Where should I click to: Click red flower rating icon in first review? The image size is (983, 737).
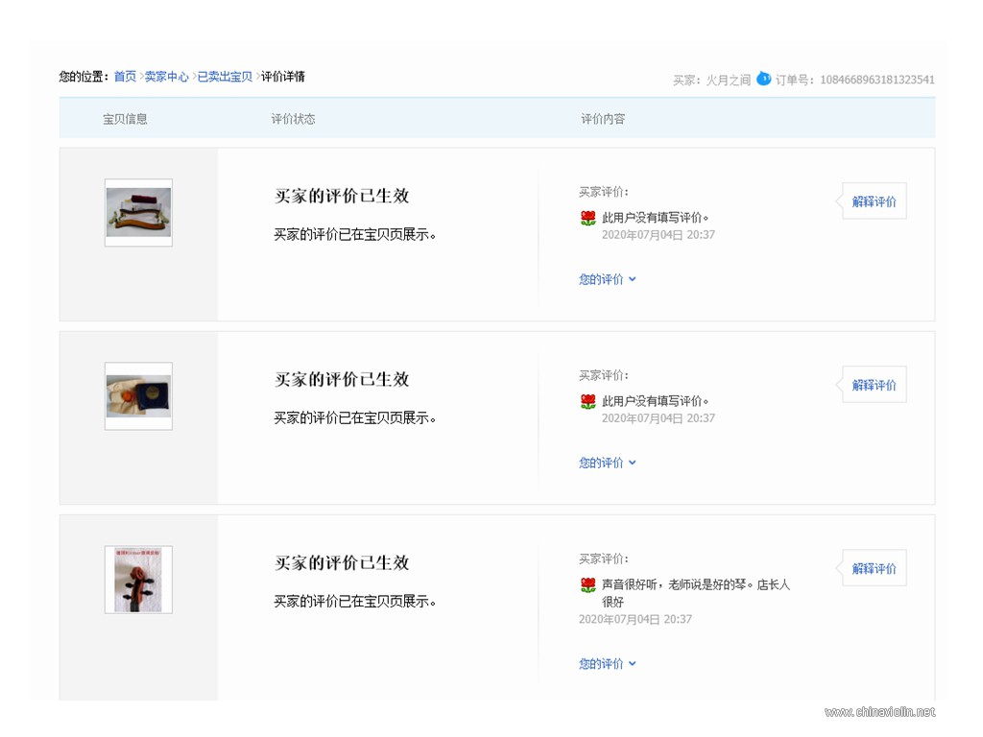click(588, 218)
